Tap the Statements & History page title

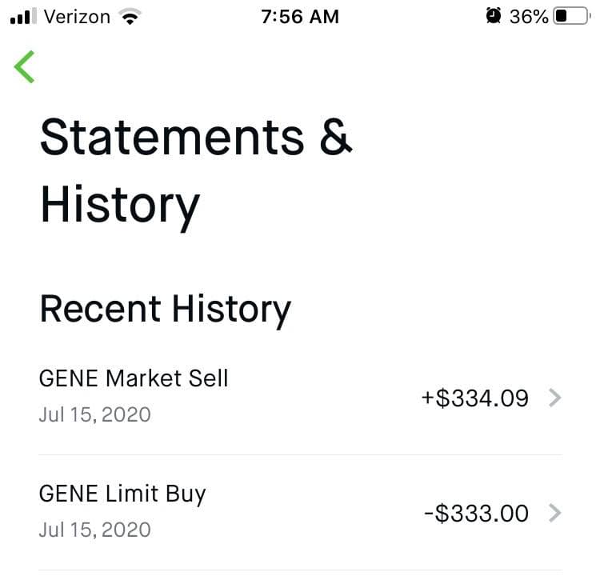(196, 170)
